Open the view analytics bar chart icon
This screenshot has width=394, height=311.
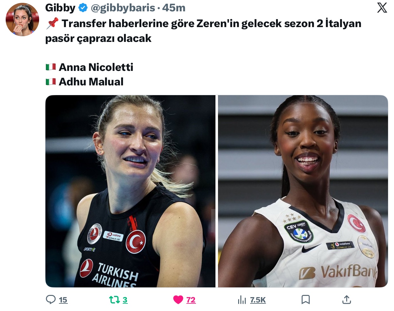[242, 300]
